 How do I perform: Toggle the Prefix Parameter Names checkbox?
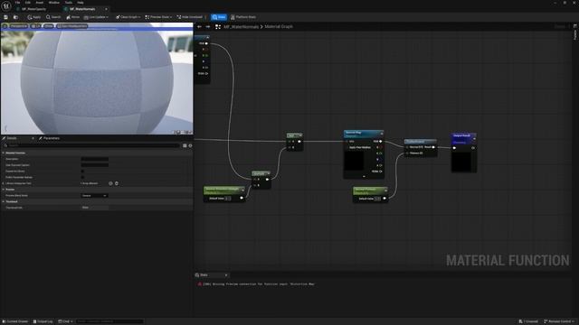click(x=82, y=177)
